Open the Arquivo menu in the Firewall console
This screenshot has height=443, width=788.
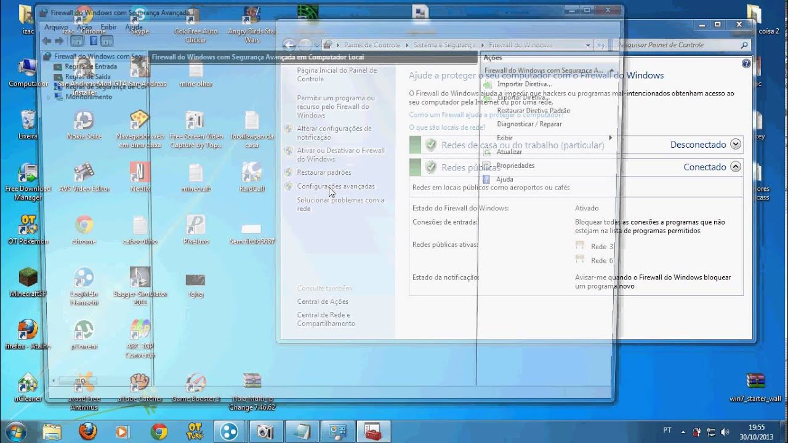[x=56, y=27]
